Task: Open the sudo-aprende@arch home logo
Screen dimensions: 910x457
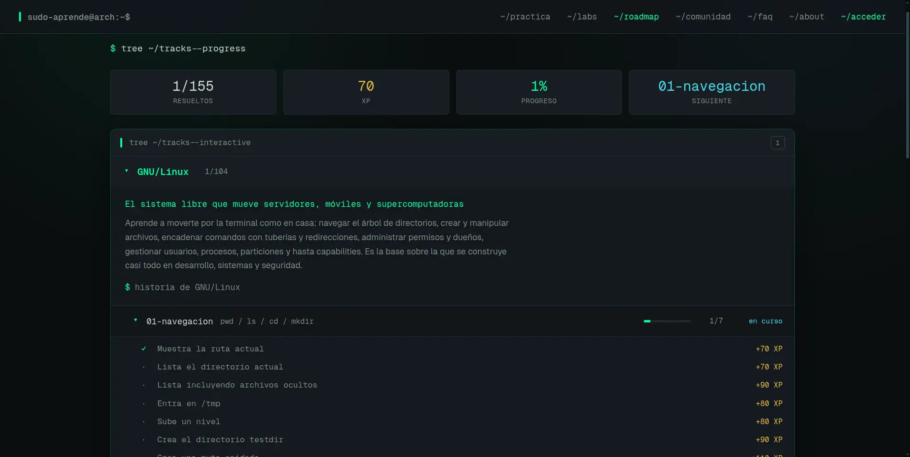Action: click(x=74, y=17)
